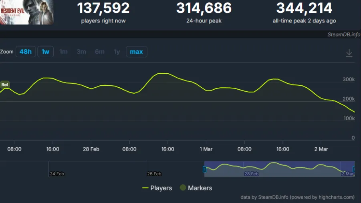This screenshot has height=203, width=361.
Task: Click the green Rel release marker
Action: (5, 84)
